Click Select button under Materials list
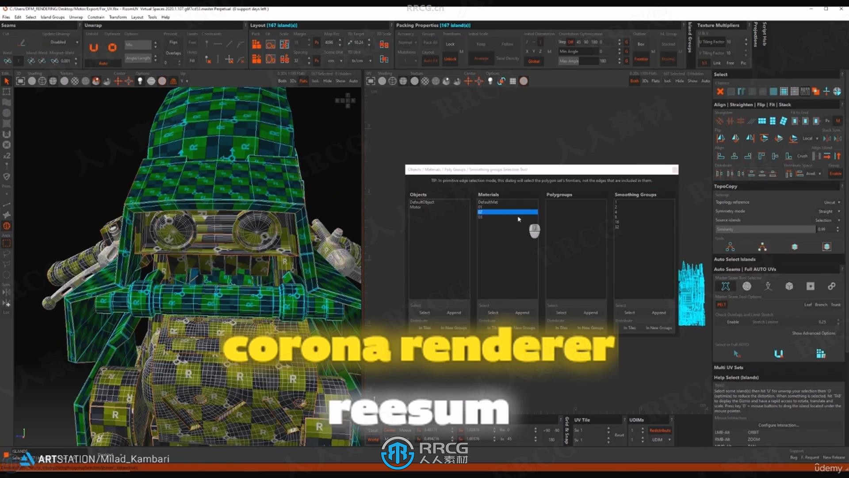This screenshot has width=849, height=478. click(493, 312)
